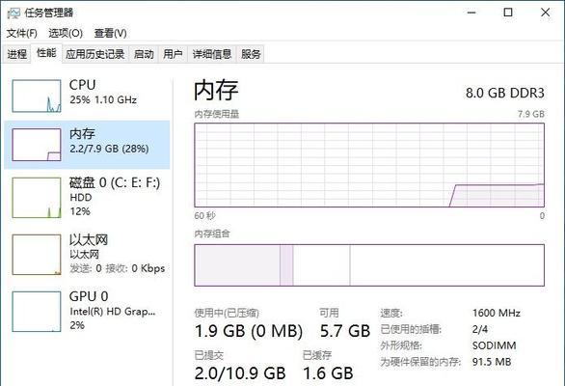Select the CPU 25% 1.10 GHz entry
The image size is (565, 386).
point(87,96)
